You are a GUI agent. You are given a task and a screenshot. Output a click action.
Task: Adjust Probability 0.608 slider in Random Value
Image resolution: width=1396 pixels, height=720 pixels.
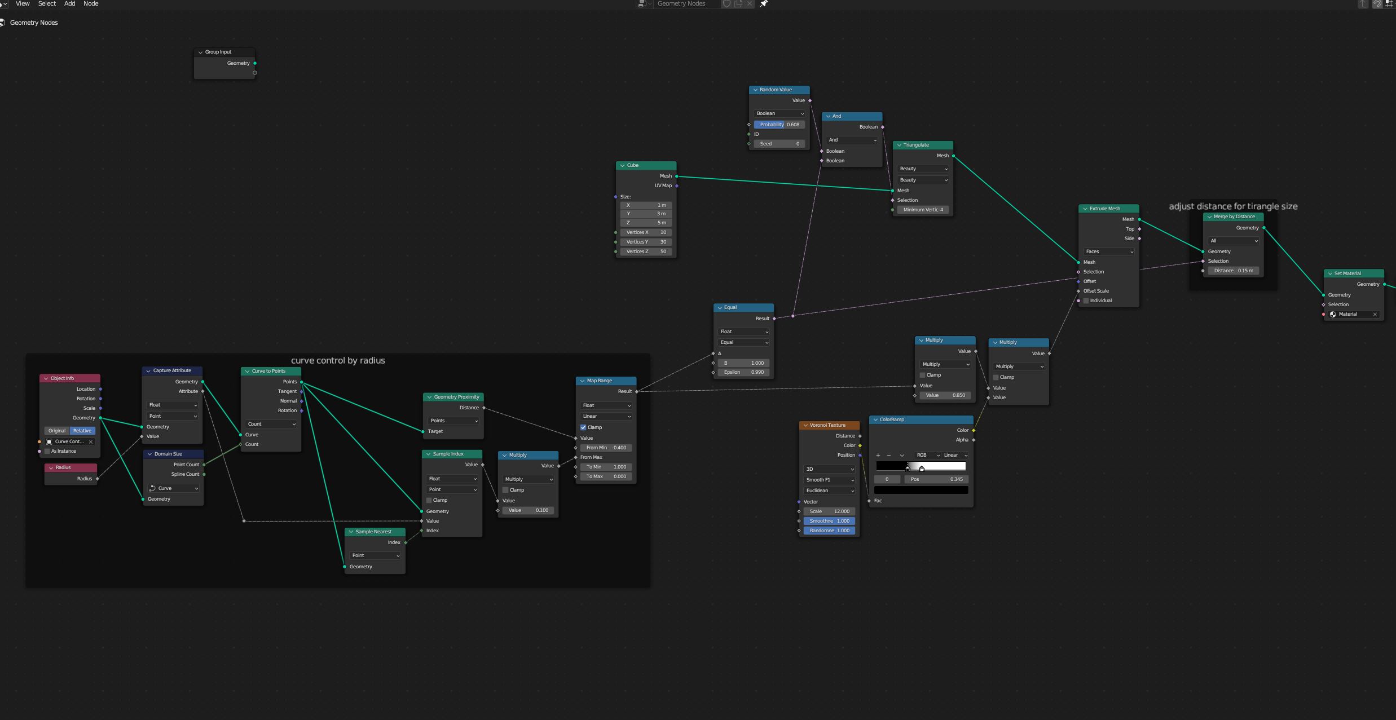780,125
